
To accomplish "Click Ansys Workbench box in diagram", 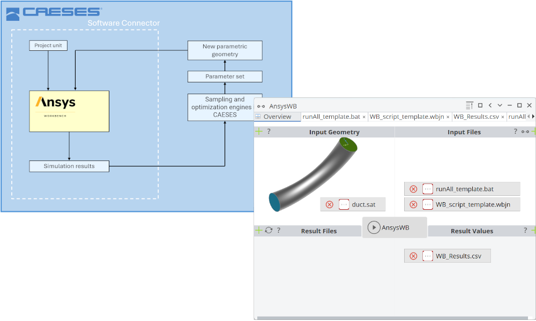I will click(69, 111).
